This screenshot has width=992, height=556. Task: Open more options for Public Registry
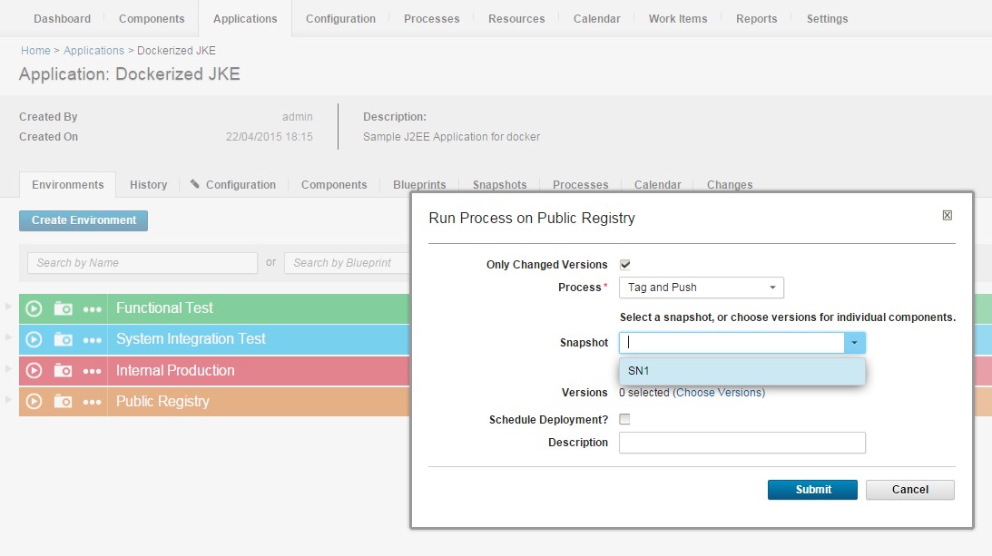(x=93, y=403)
